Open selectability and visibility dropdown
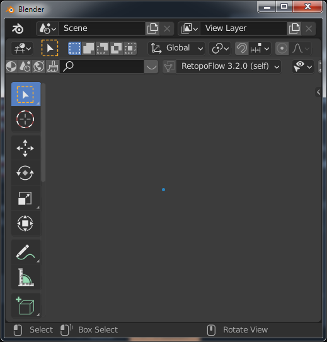Image resolution: width=327 pixels, height=342 pixels. pos(303,66)
